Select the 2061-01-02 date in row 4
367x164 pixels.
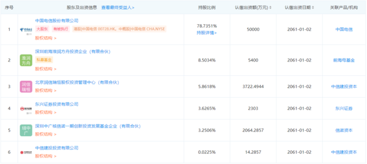(300, 109)
